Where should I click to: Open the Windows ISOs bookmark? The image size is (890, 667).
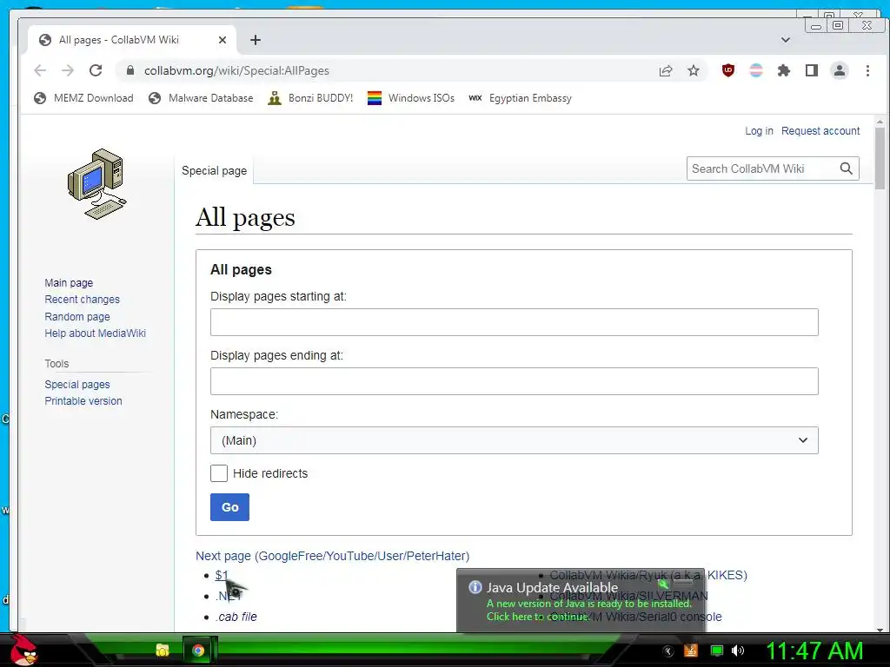[411, 98]
